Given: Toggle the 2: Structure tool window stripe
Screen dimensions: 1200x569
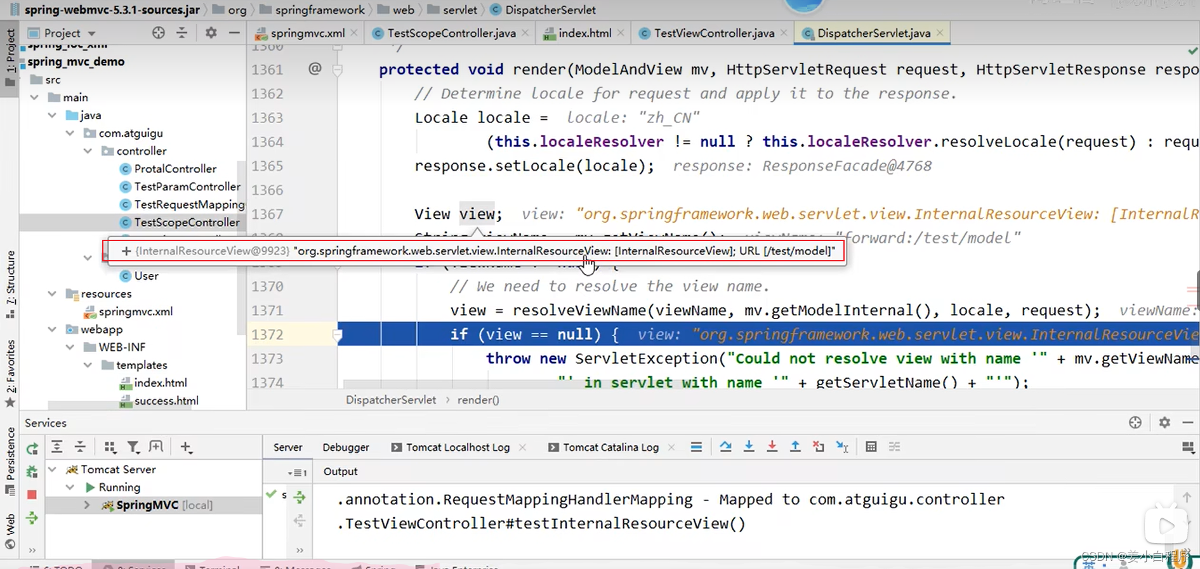Looking at the screenshot, I should 10,284.
